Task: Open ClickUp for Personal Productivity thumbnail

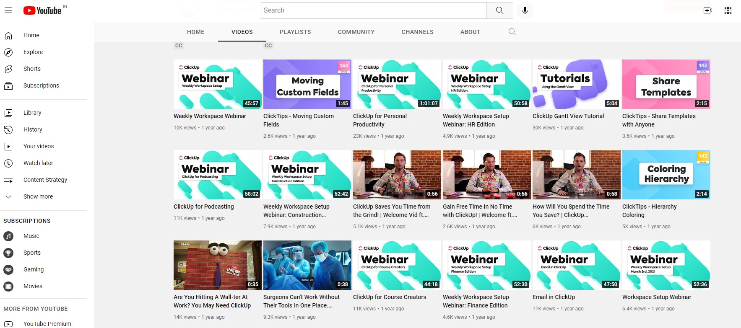Action: click(397, 84)
